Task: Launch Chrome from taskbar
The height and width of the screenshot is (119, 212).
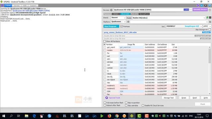Action: [x=117, y=116]
